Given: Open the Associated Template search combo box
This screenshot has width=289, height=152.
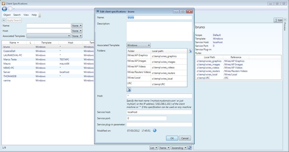Looking at the screenshot, I should point(49,36).
